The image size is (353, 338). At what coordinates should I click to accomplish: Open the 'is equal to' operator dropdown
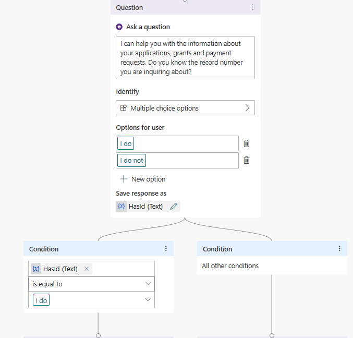(91, 284)
